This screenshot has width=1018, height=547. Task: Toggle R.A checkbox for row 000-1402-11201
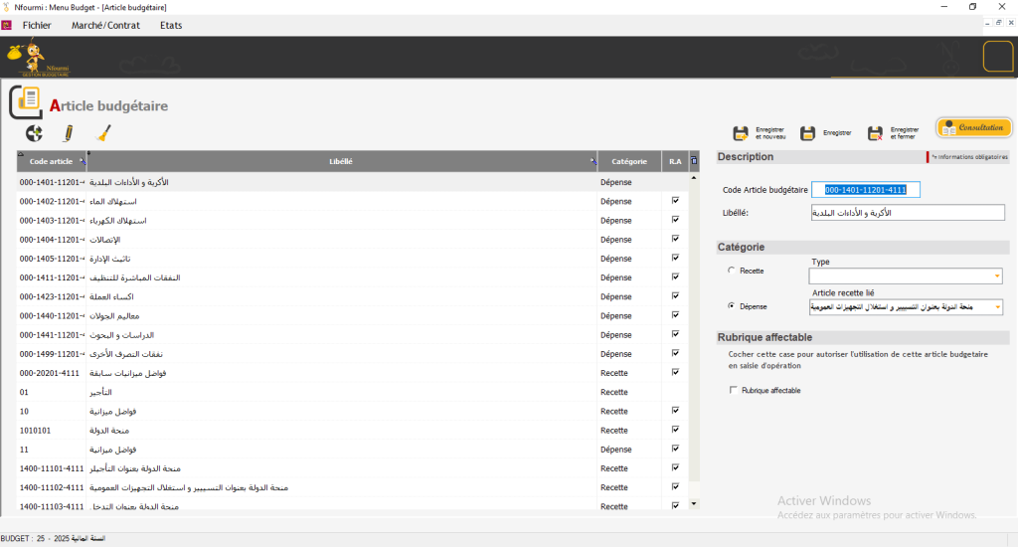point(676,201)
